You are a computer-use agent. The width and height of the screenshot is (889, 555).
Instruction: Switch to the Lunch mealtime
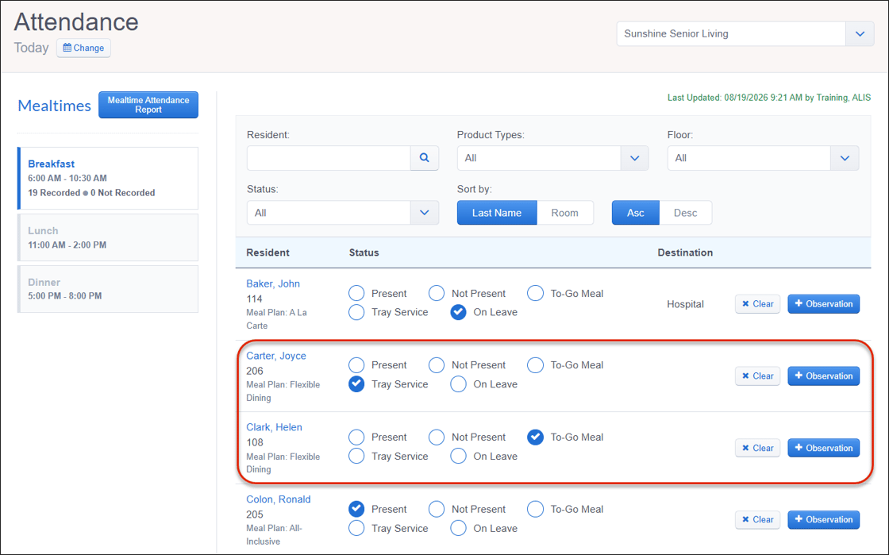tap(108, 237)
